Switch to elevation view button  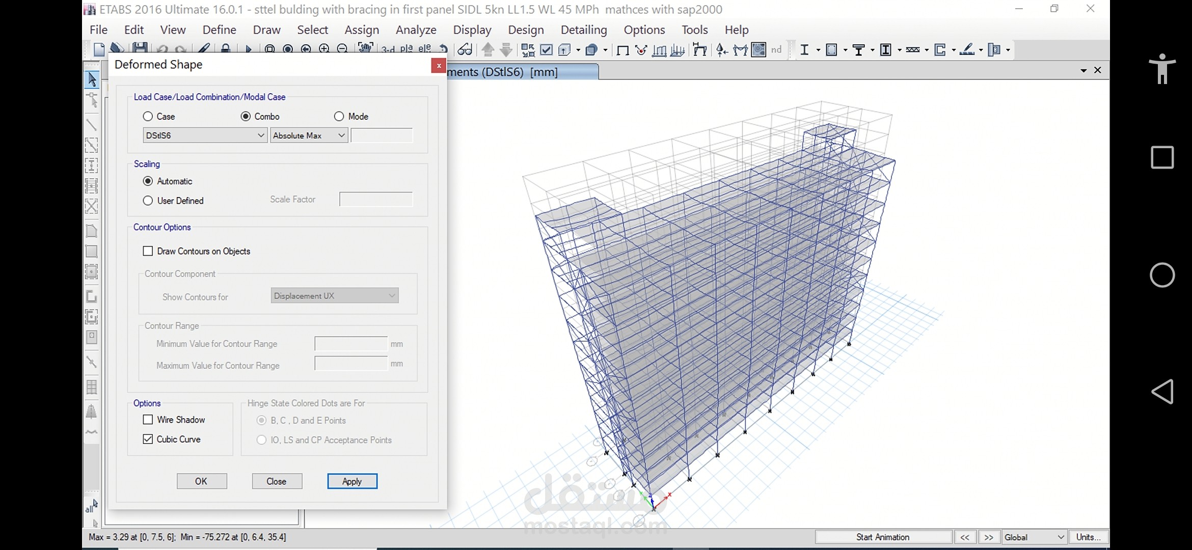pyautogui.click(x=424, y=49)
